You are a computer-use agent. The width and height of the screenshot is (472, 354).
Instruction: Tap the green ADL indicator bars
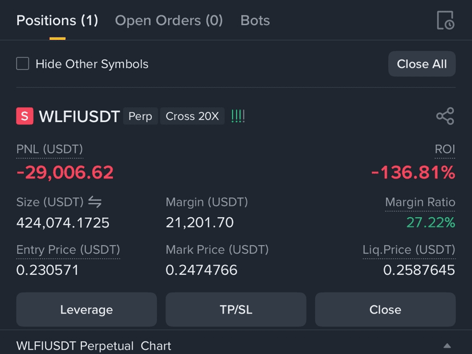[238, 116]
